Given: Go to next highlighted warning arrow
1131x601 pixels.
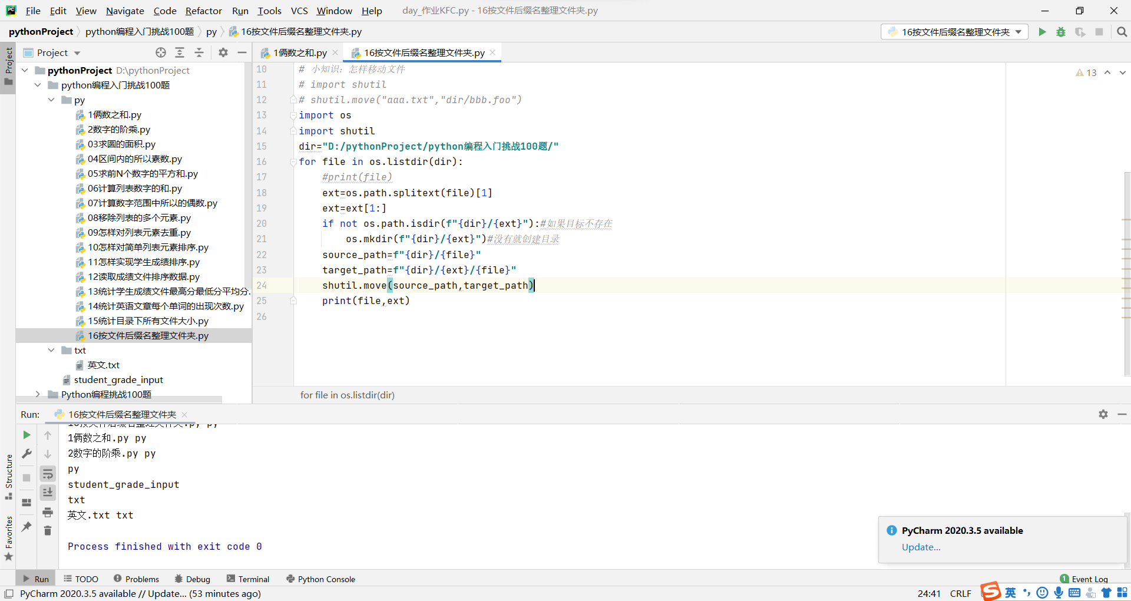Looking at the screenshot, I should [x=1122, y=72].
